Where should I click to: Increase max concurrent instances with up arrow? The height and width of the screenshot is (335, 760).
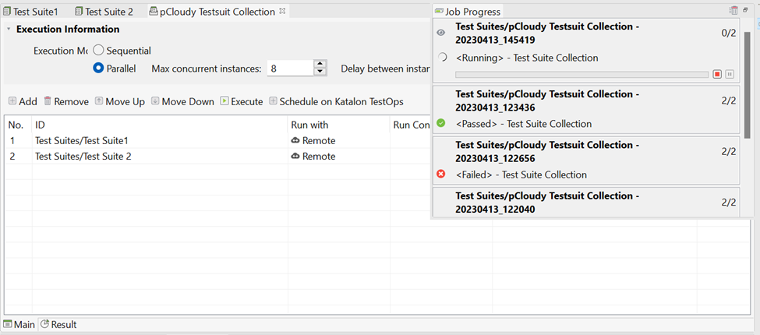pos(320,65)
